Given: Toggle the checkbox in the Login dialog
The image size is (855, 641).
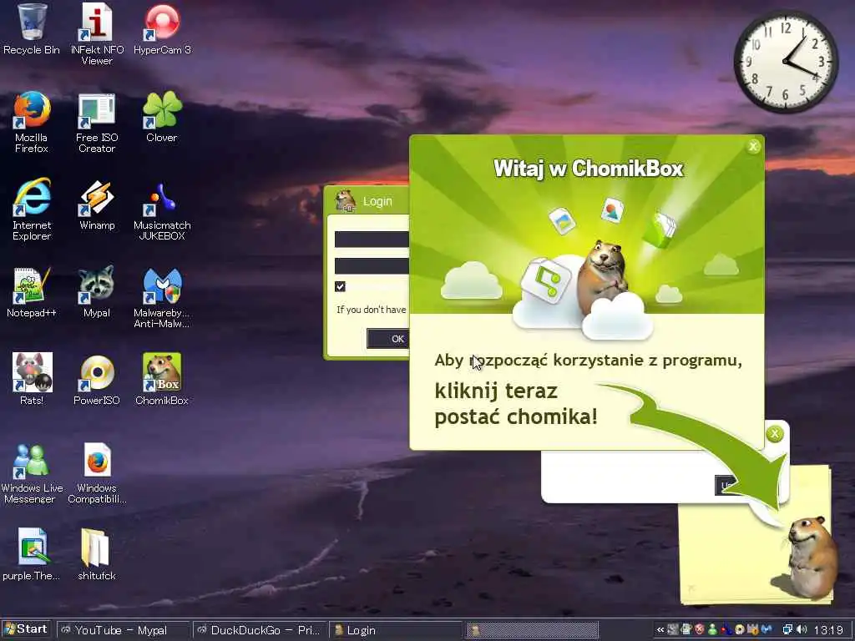Looking at the screenshot, I should (x=341, y=287).
